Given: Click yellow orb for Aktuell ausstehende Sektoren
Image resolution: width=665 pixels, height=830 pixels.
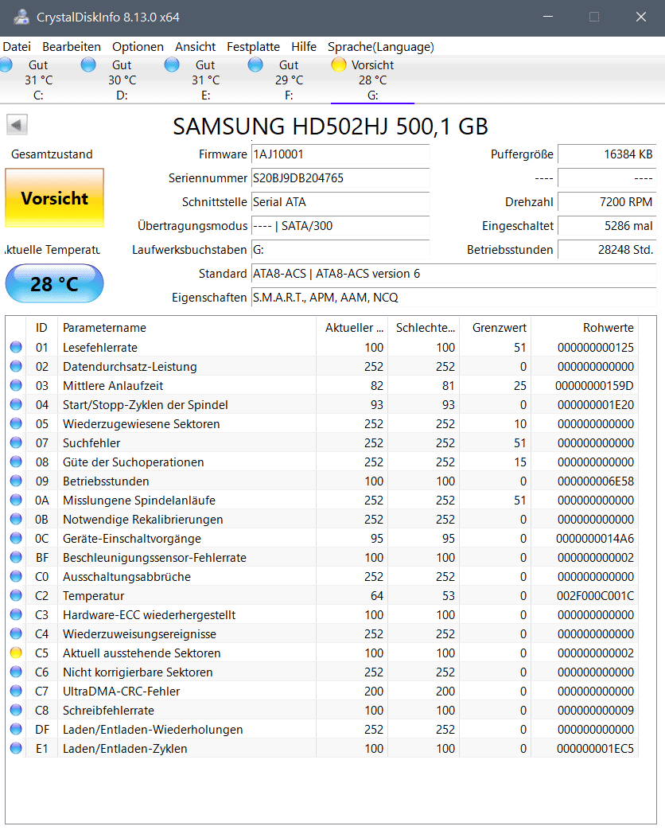Looking at the screenshot, I should [16, 653].
